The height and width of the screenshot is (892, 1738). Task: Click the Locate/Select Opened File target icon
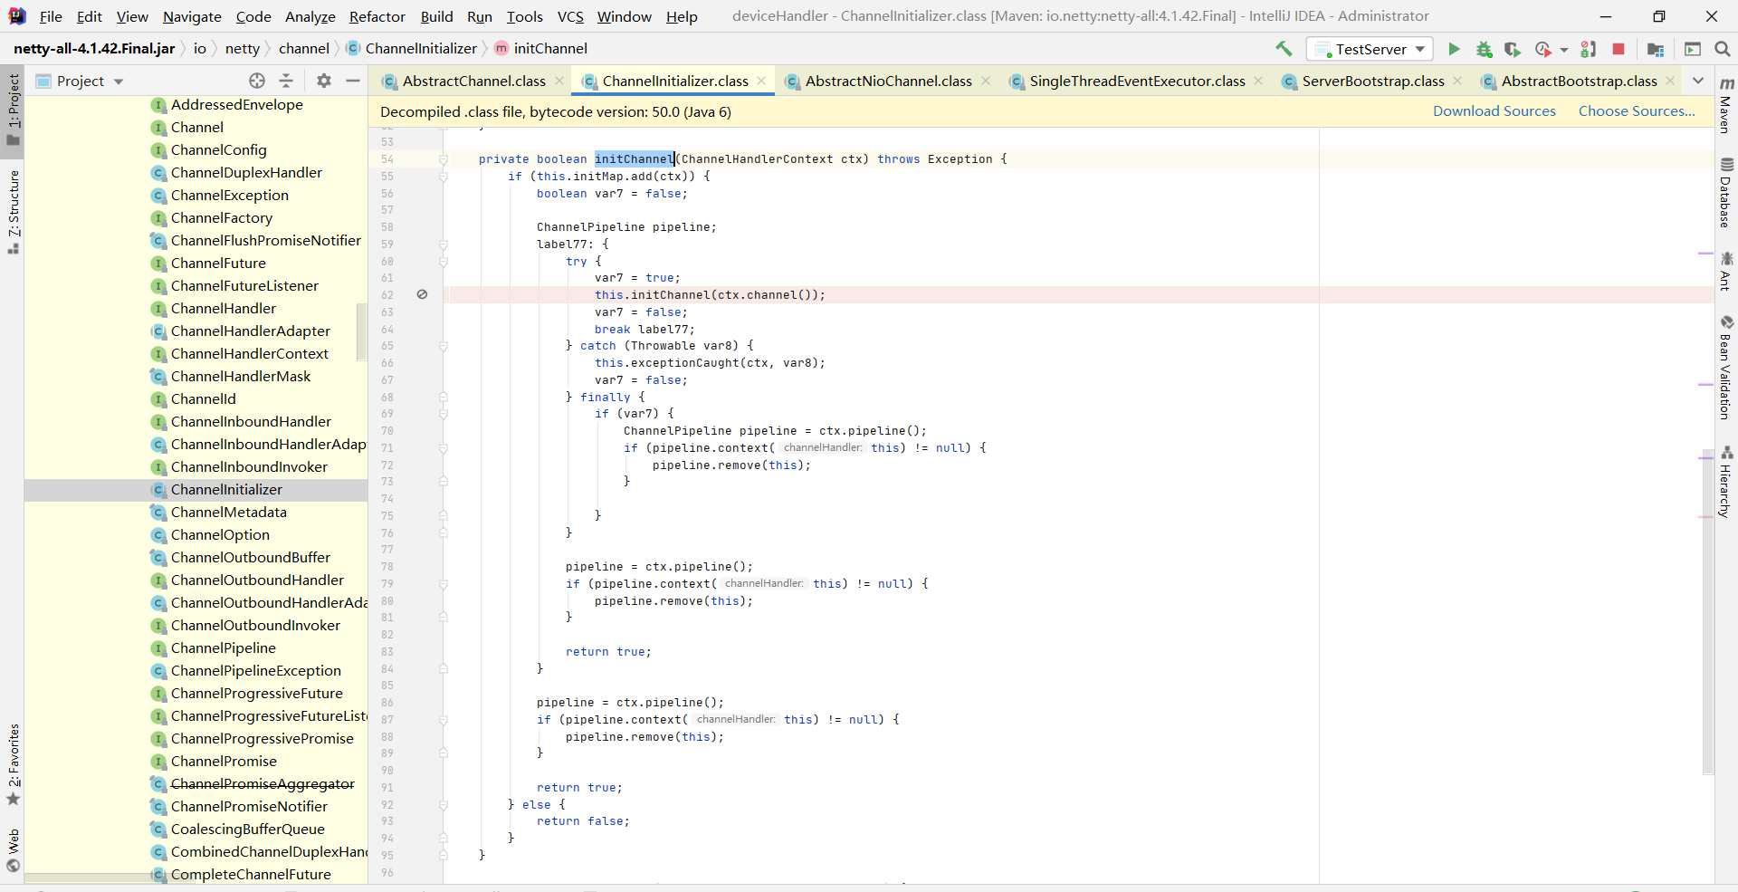(257, 81)
